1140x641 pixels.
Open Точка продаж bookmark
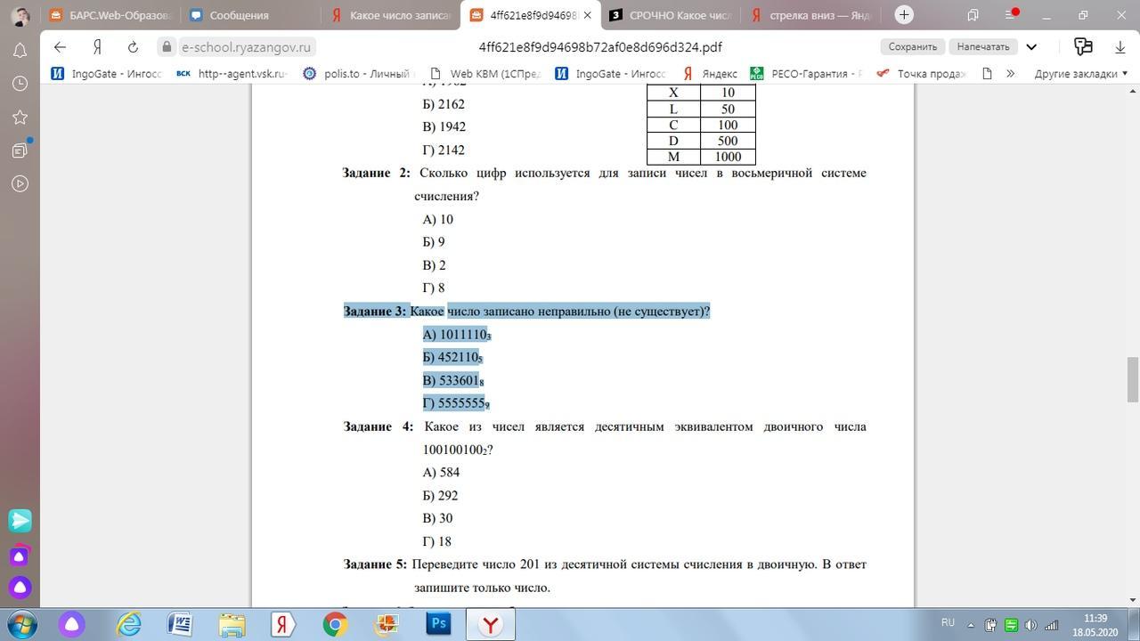[922, 74]
